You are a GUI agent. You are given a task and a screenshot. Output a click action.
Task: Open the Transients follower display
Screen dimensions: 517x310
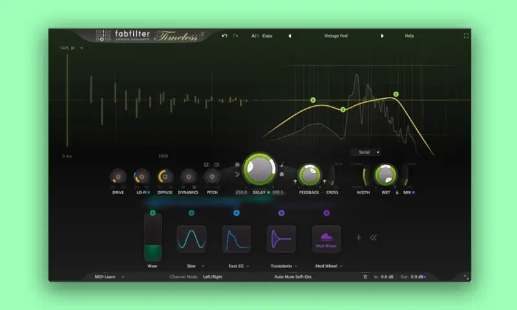pyautogui.click(x=281, y=239)
